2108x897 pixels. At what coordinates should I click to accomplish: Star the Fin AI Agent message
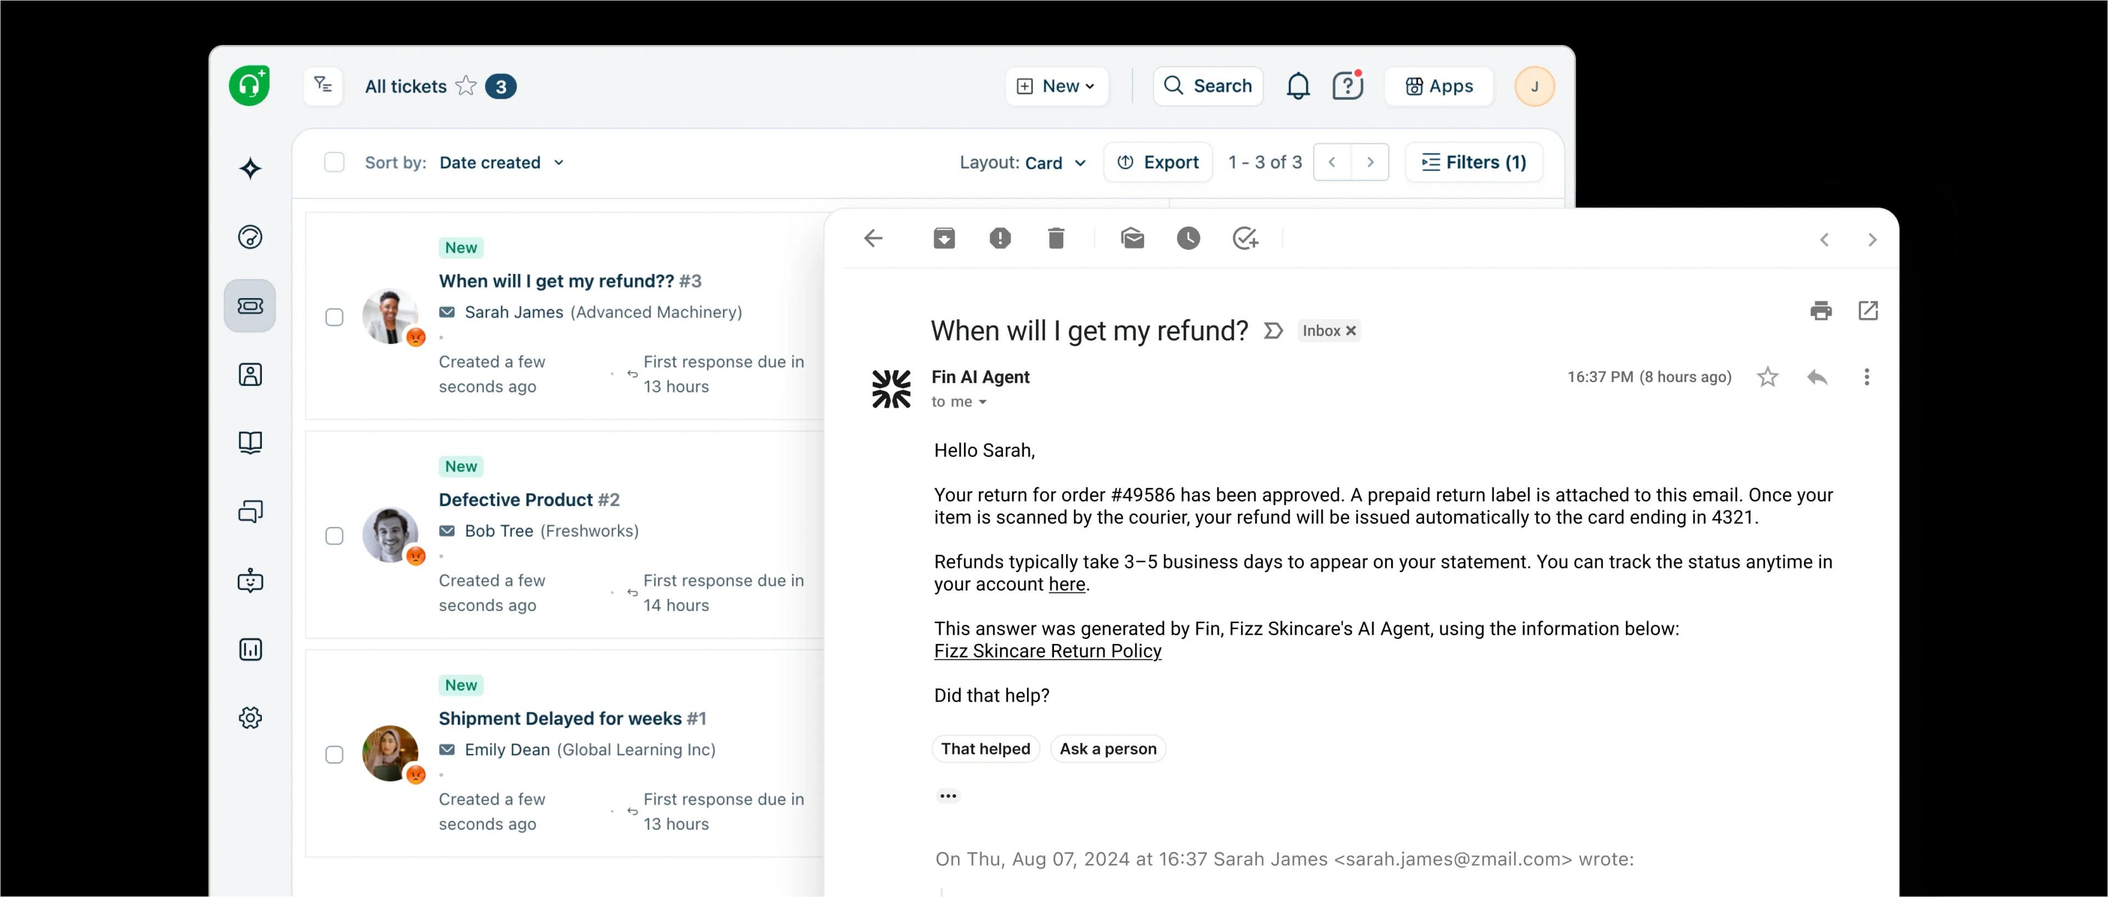pos(1768,377)
